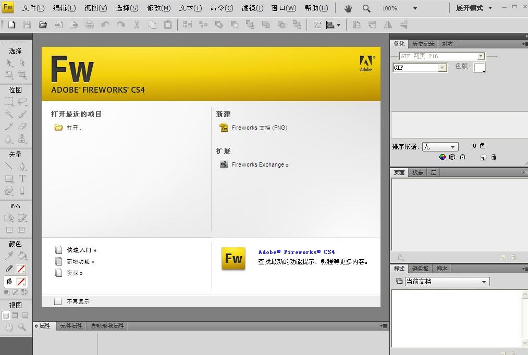
Task: Toggle show slices and hotspots
Action: tap(21, 230)
